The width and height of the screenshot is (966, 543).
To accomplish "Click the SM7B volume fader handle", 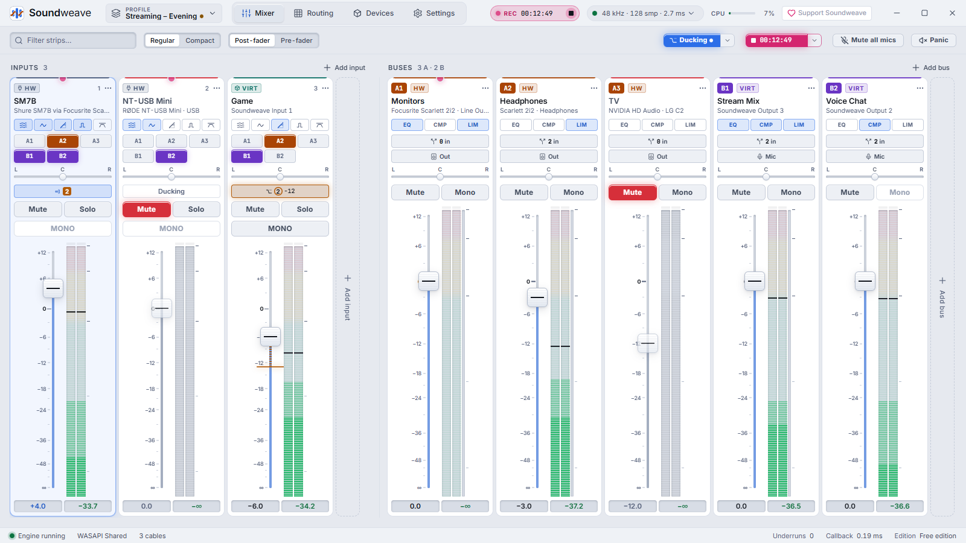I will pyautogui.click(x=53, y=288).
